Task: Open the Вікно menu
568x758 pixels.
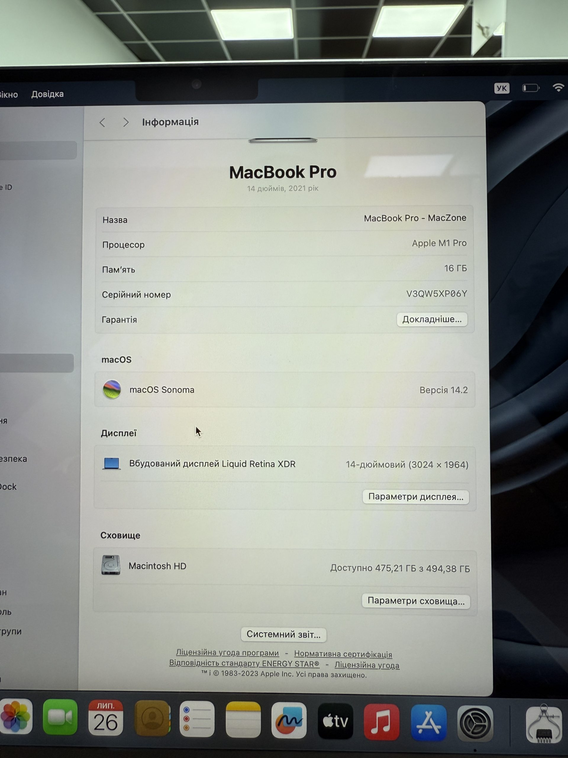Action: [8, 94]
